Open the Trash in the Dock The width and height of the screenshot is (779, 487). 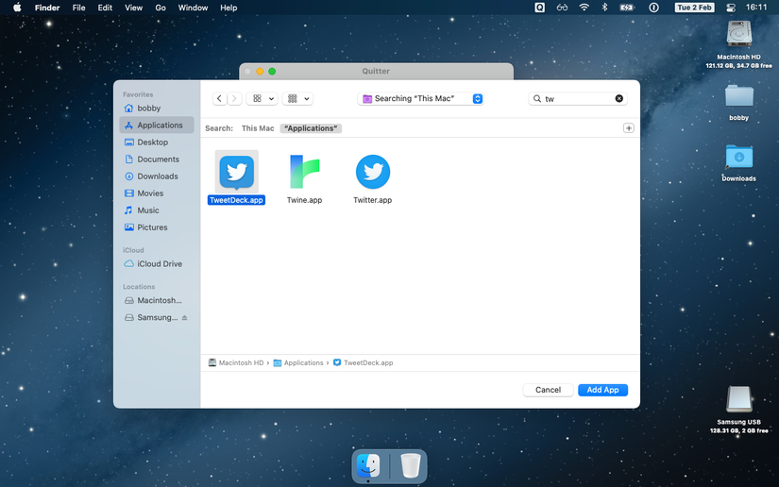pyautogui.click(x=411, y=465)
